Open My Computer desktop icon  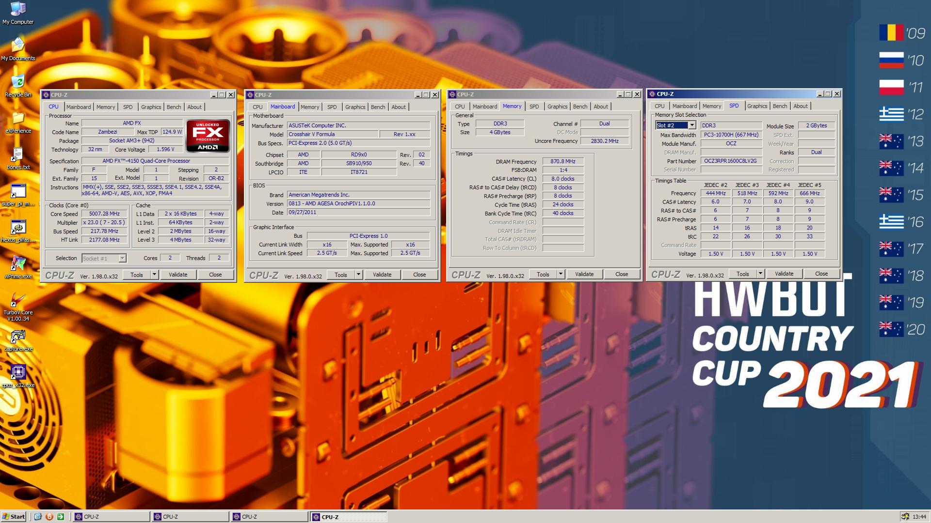pos(18,13)
